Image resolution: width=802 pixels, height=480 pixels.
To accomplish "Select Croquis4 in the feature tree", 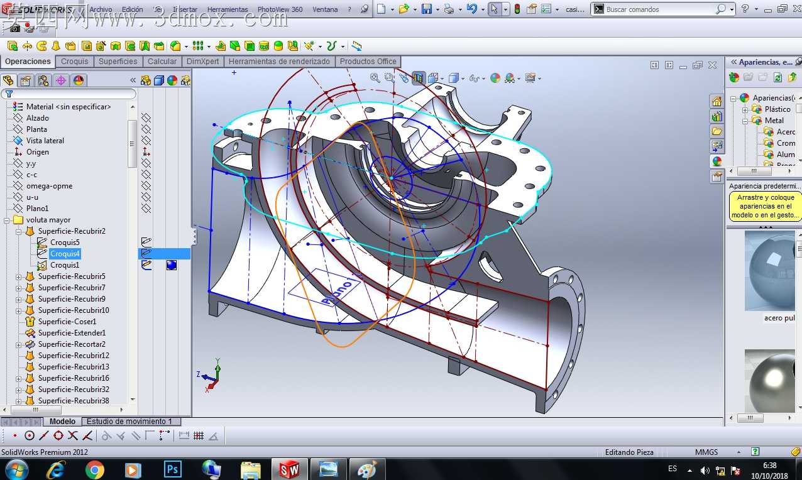I will click(65, 254).
